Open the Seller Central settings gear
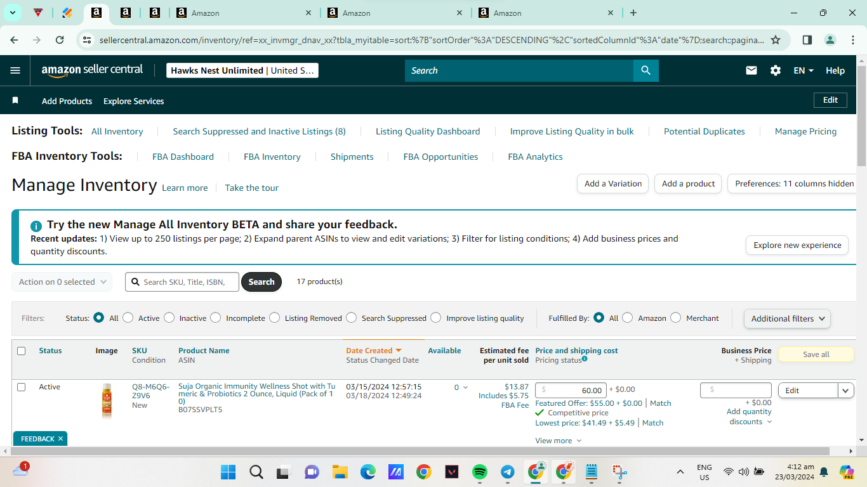 coord(776,70)
